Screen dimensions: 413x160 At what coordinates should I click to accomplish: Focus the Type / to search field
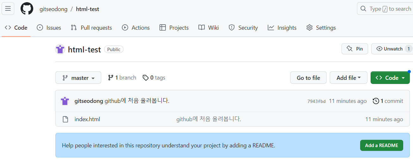385,9
